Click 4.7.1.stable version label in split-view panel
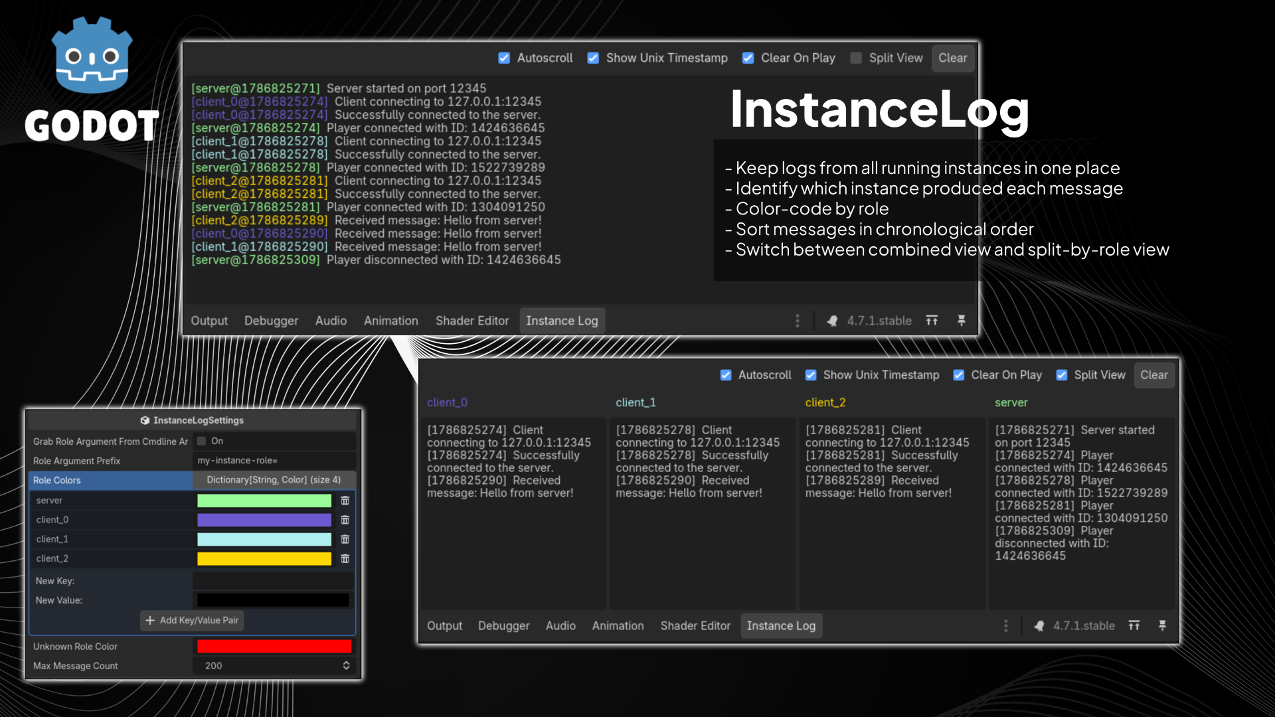The image size is (1275, 717). [x=1084, y=626]
